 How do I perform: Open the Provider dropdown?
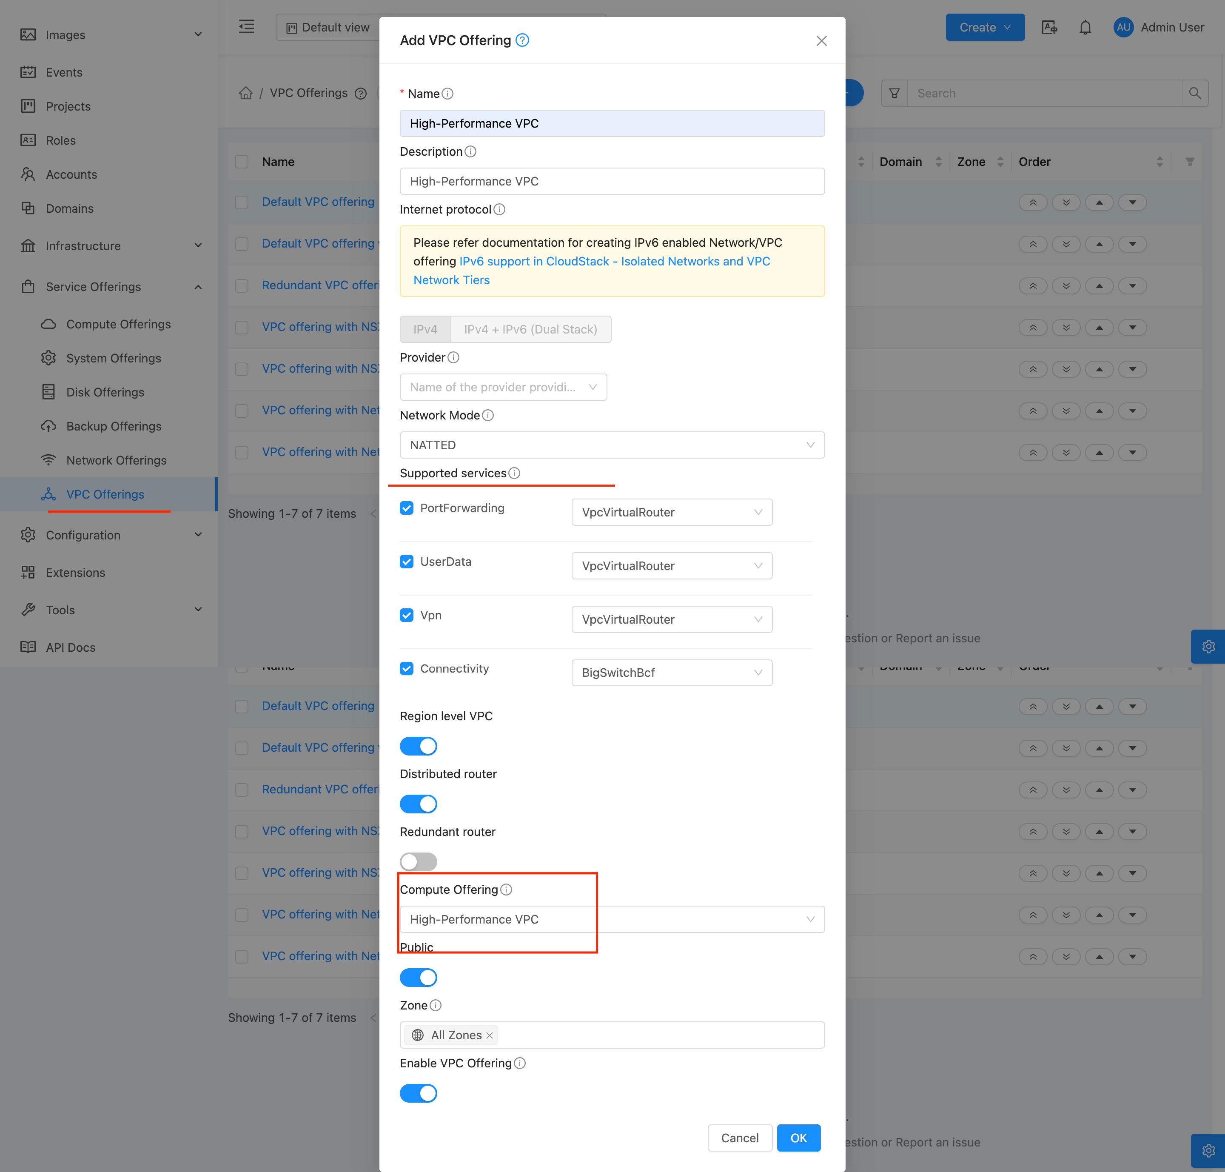503,388
